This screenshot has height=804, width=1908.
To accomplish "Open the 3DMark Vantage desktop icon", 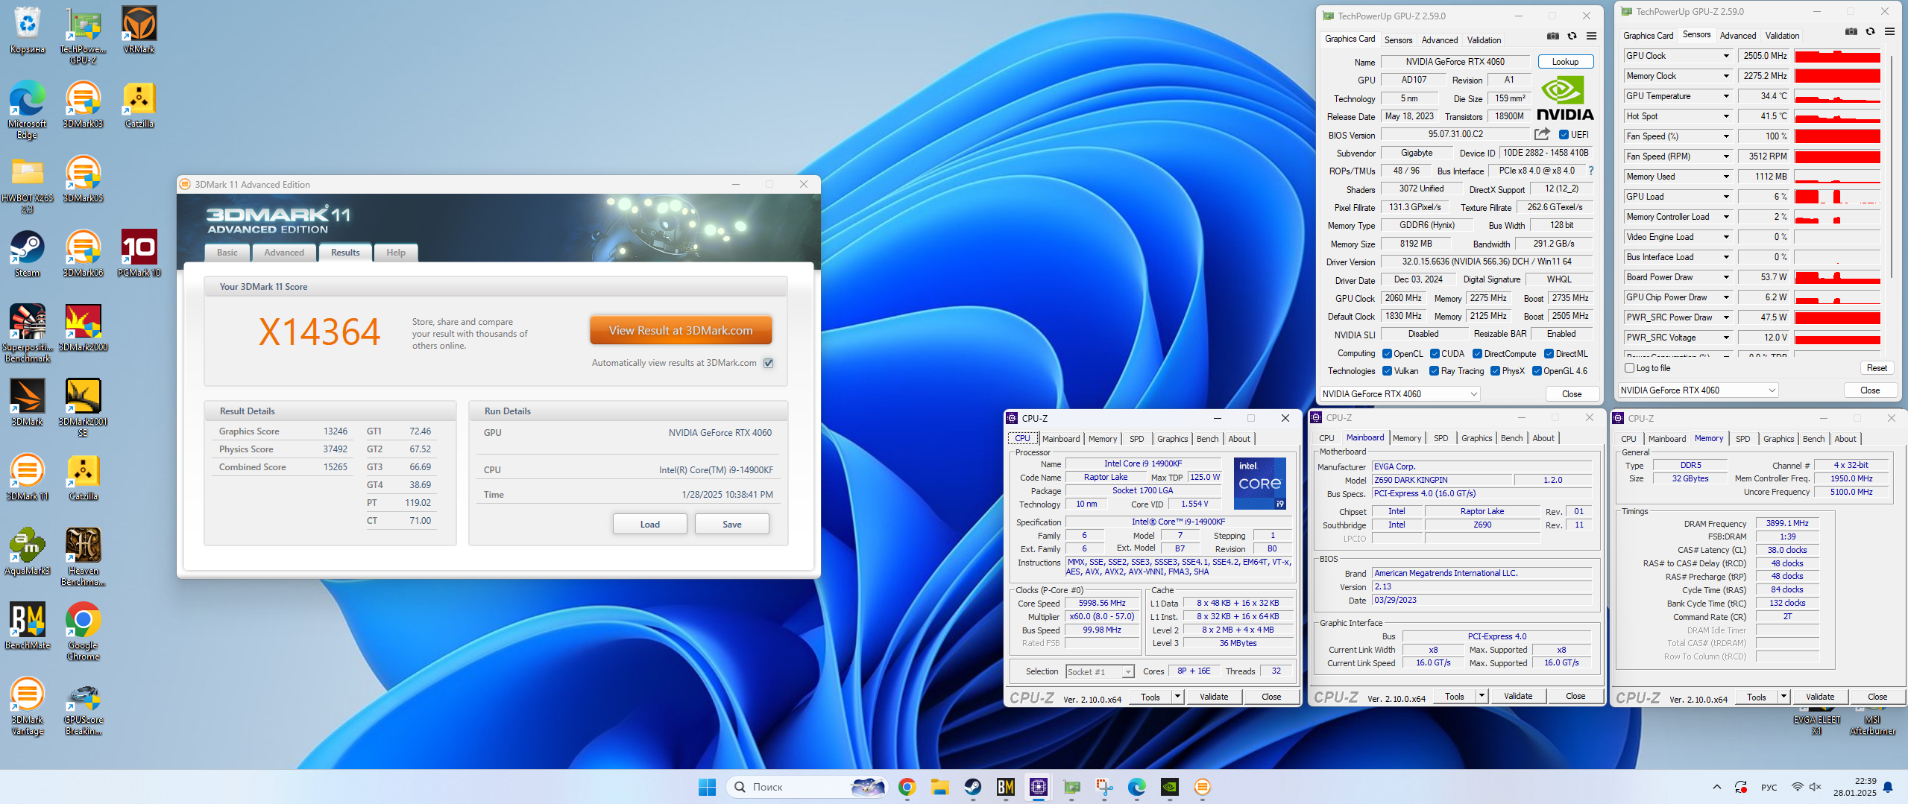I will point(28,706).
